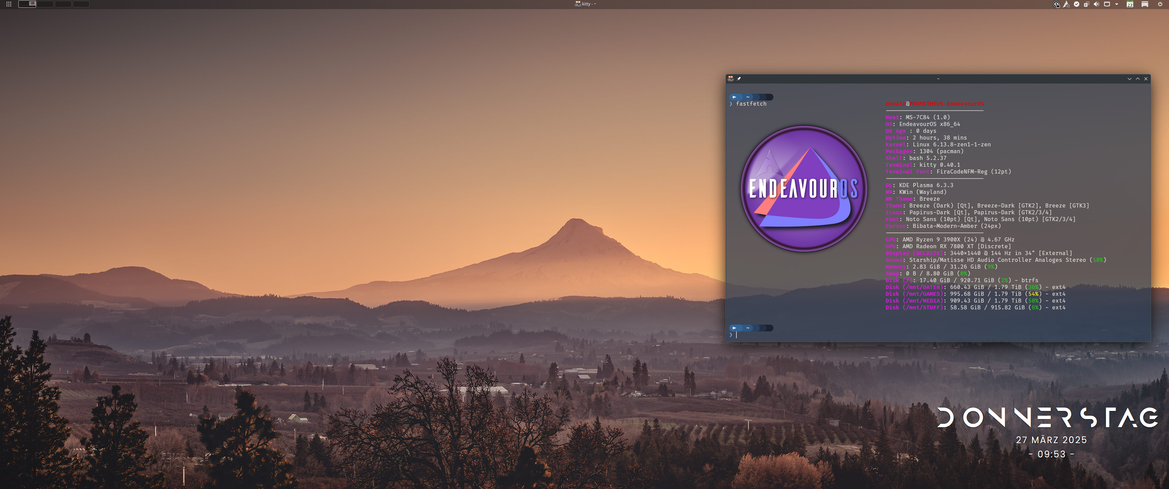Toggle the pin-on-all-desktops button in kitty titlebar
The width and height of the screenshot is (1169, 489).
[x=739, y=79]
